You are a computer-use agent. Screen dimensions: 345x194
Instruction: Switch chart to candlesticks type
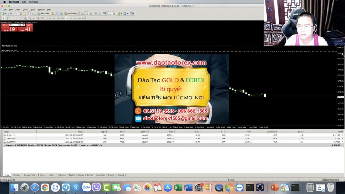[x=87, y=14]
